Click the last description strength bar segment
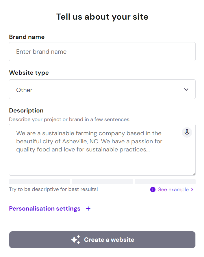Image resolution: width=204 pixels, height=257 pixels. (x=165, y=182)
